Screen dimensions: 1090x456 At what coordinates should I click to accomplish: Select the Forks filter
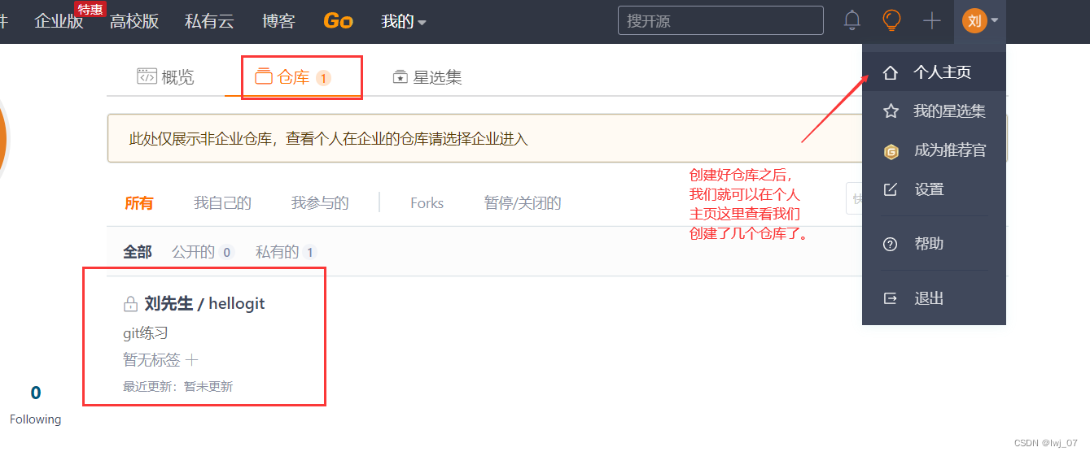tap(427, 203)
